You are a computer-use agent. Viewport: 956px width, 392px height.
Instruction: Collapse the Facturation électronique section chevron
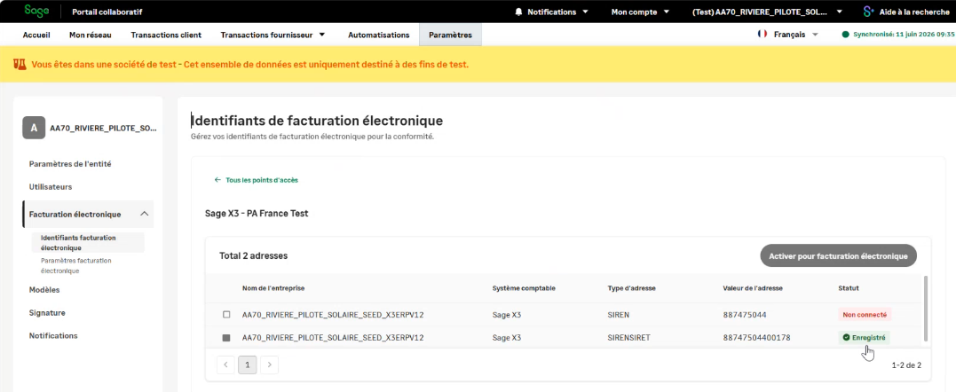coord(145,214)
